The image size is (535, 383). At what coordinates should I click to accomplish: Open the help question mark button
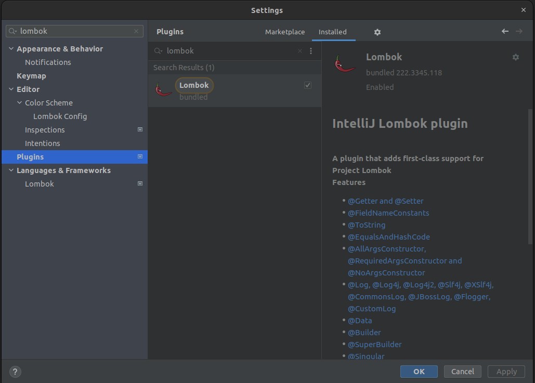(x=15, y=372)
